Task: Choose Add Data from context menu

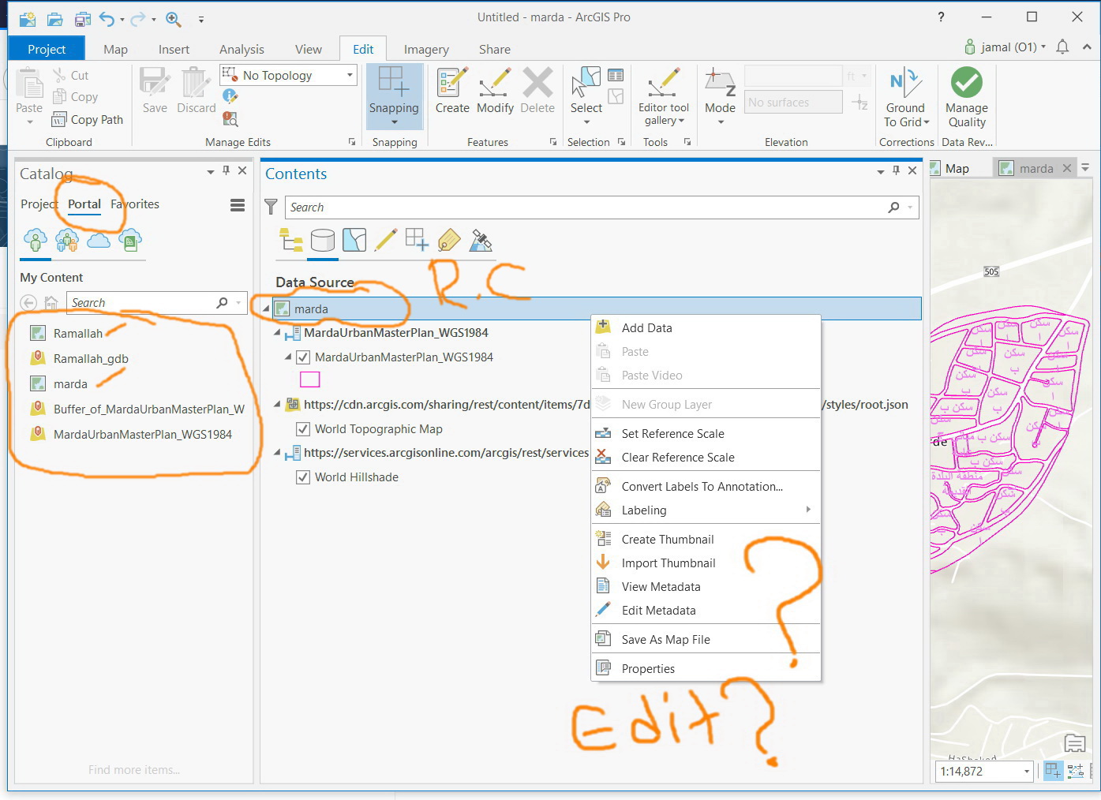Action: coord(706,327)
